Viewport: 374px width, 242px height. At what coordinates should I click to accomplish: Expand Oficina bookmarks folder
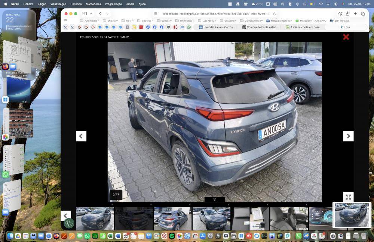pyautogui.click(x=110, y=21)
